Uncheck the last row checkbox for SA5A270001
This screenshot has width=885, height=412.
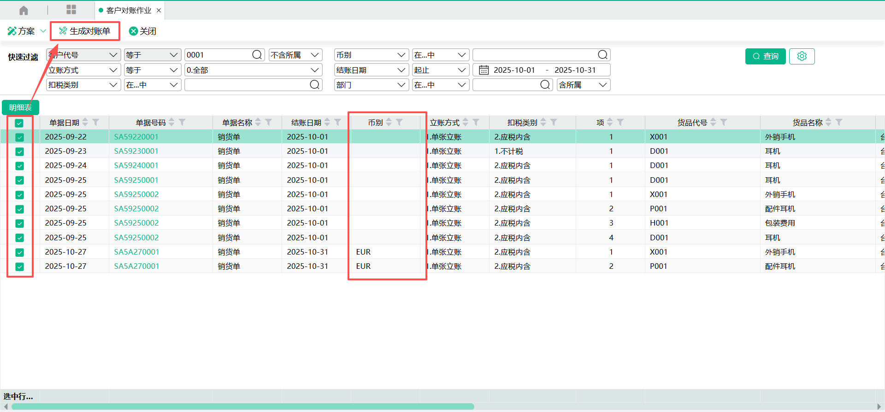[19, 267]
